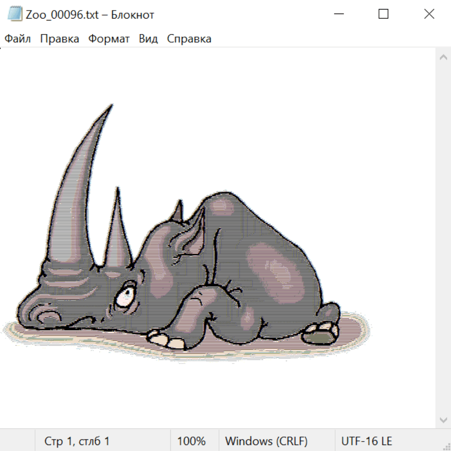Open the Правка menu
This screenshot has height=451, width=451.
coord(59,39)
